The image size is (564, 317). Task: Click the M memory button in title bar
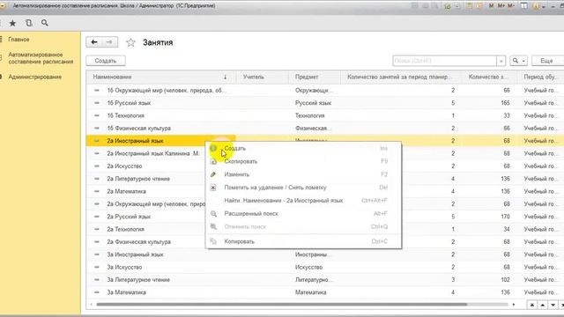[x=492, y=6]
